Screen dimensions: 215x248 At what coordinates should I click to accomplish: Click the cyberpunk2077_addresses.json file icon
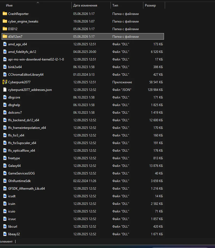coord(5,90)
